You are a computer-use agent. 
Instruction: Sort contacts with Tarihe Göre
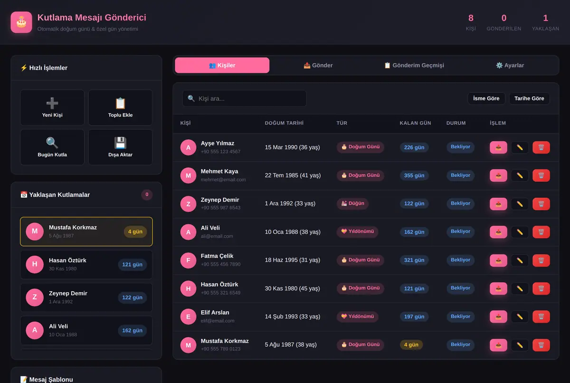point(530,98)
